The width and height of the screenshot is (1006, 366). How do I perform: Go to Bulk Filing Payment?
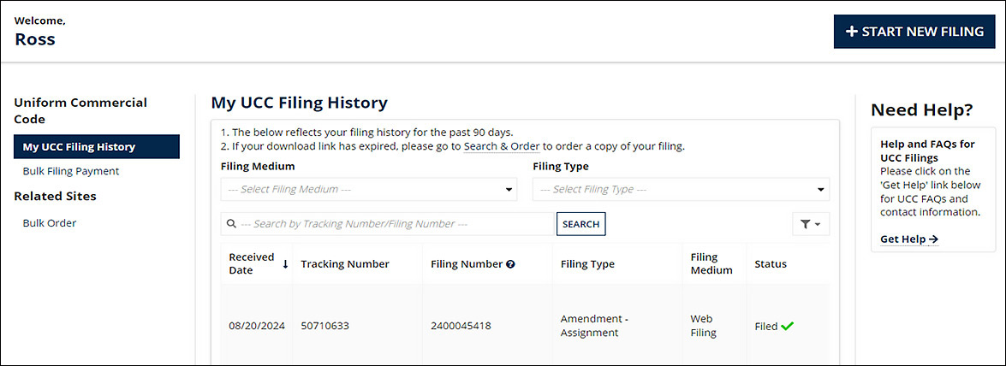pyautogui.click(x=71, y=171)
